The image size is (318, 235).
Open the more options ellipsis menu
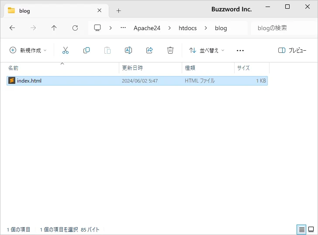tap(240, 50)
